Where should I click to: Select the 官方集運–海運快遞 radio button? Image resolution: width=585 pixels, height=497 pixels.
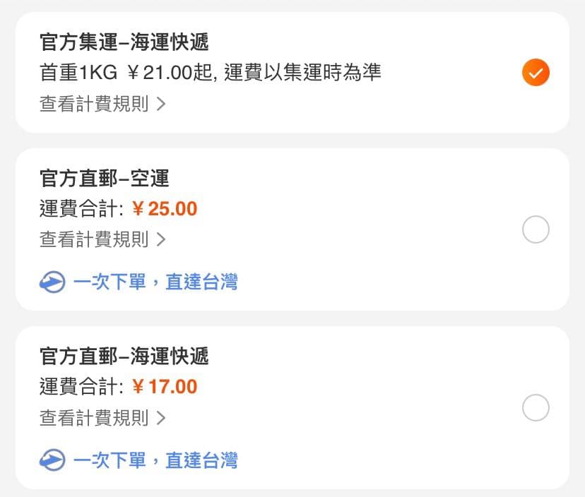point(536,72)
